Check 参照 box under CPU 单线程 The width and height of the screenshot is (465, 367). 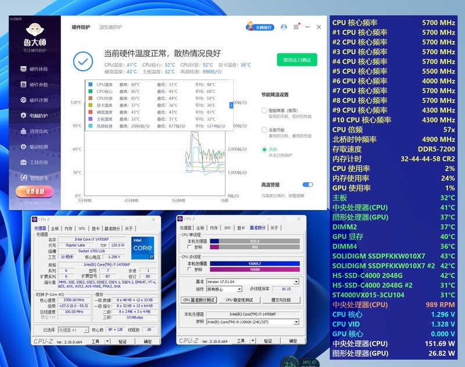[189, 247]
